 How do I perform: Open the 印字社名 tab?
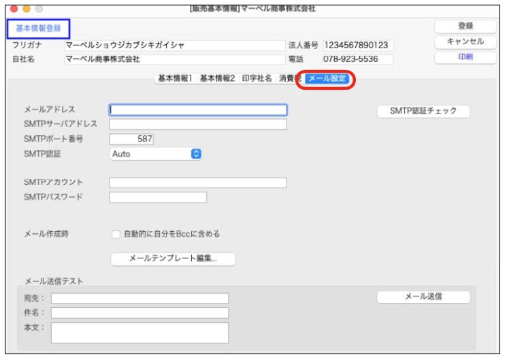pos(257,79)
